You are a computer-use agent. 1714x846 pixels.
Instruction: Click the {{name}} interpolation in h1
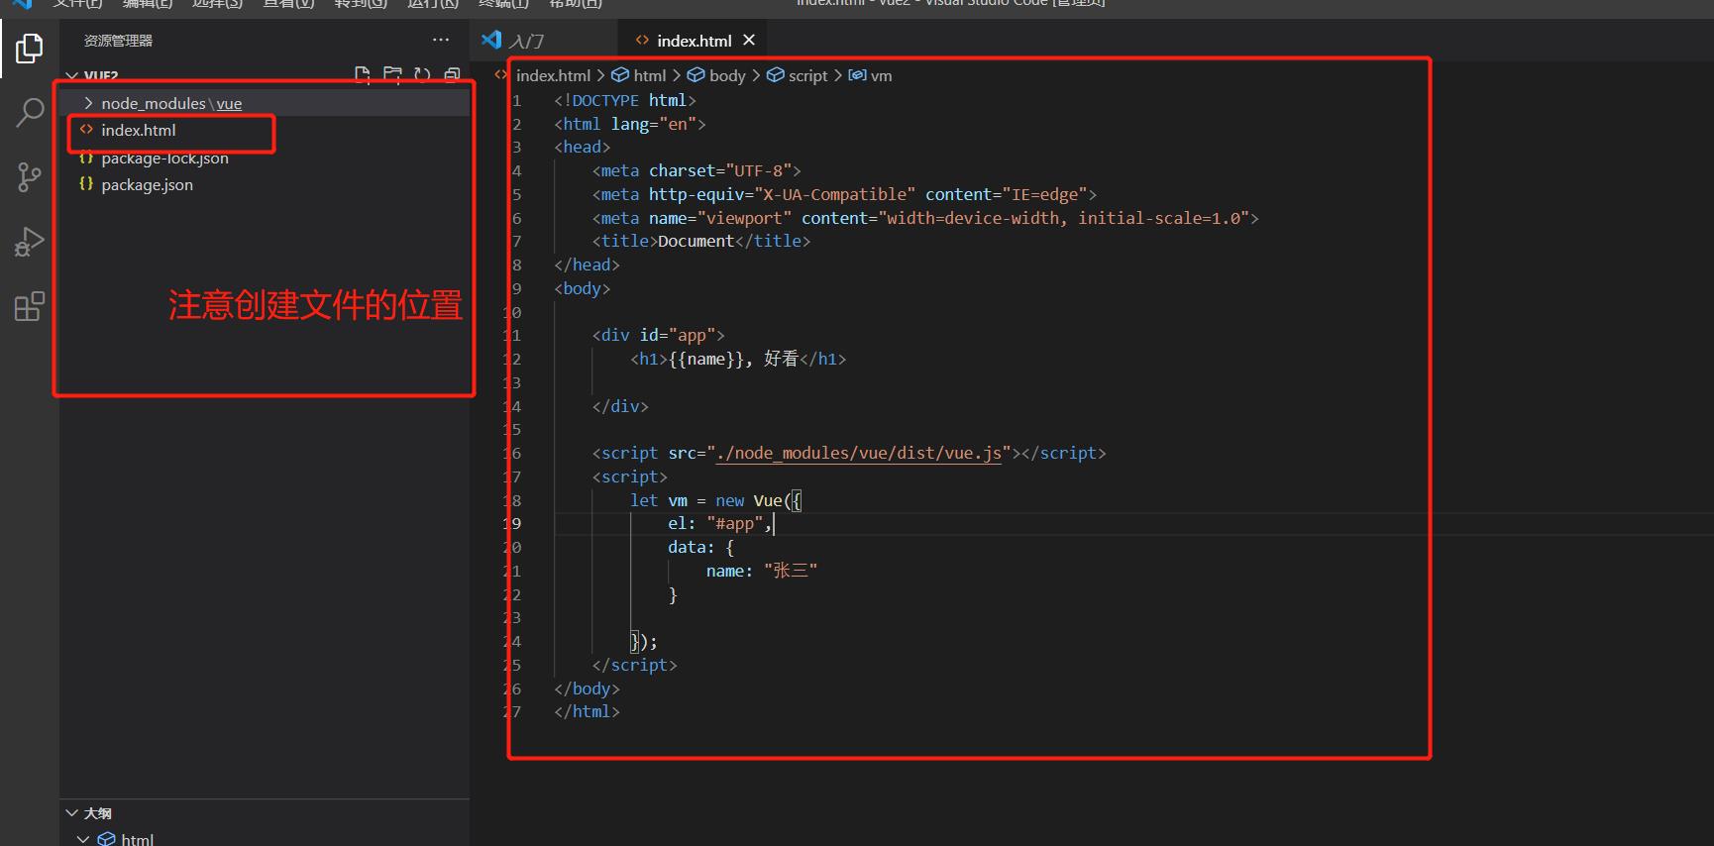pos(707,359)
